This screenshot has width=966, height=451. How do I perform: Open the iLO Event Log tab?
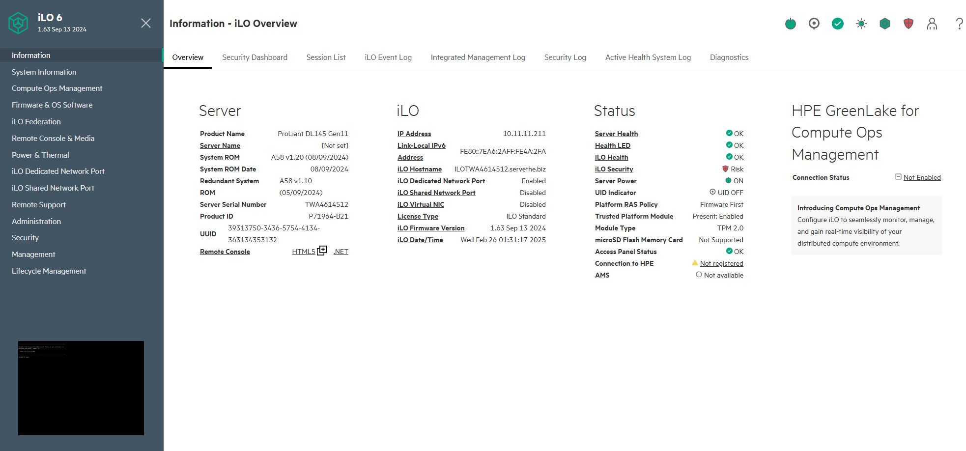pyautogui.click(x=388, y=57)
